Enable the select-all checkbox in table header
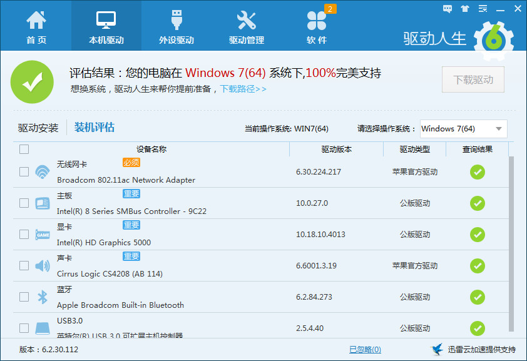 [x=23, y=149]
